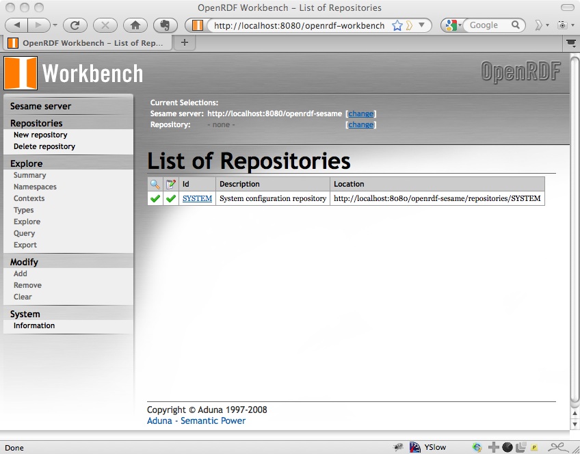
Task: Open the screenshot camera toolbar menu
Action: tap(566, 25)
